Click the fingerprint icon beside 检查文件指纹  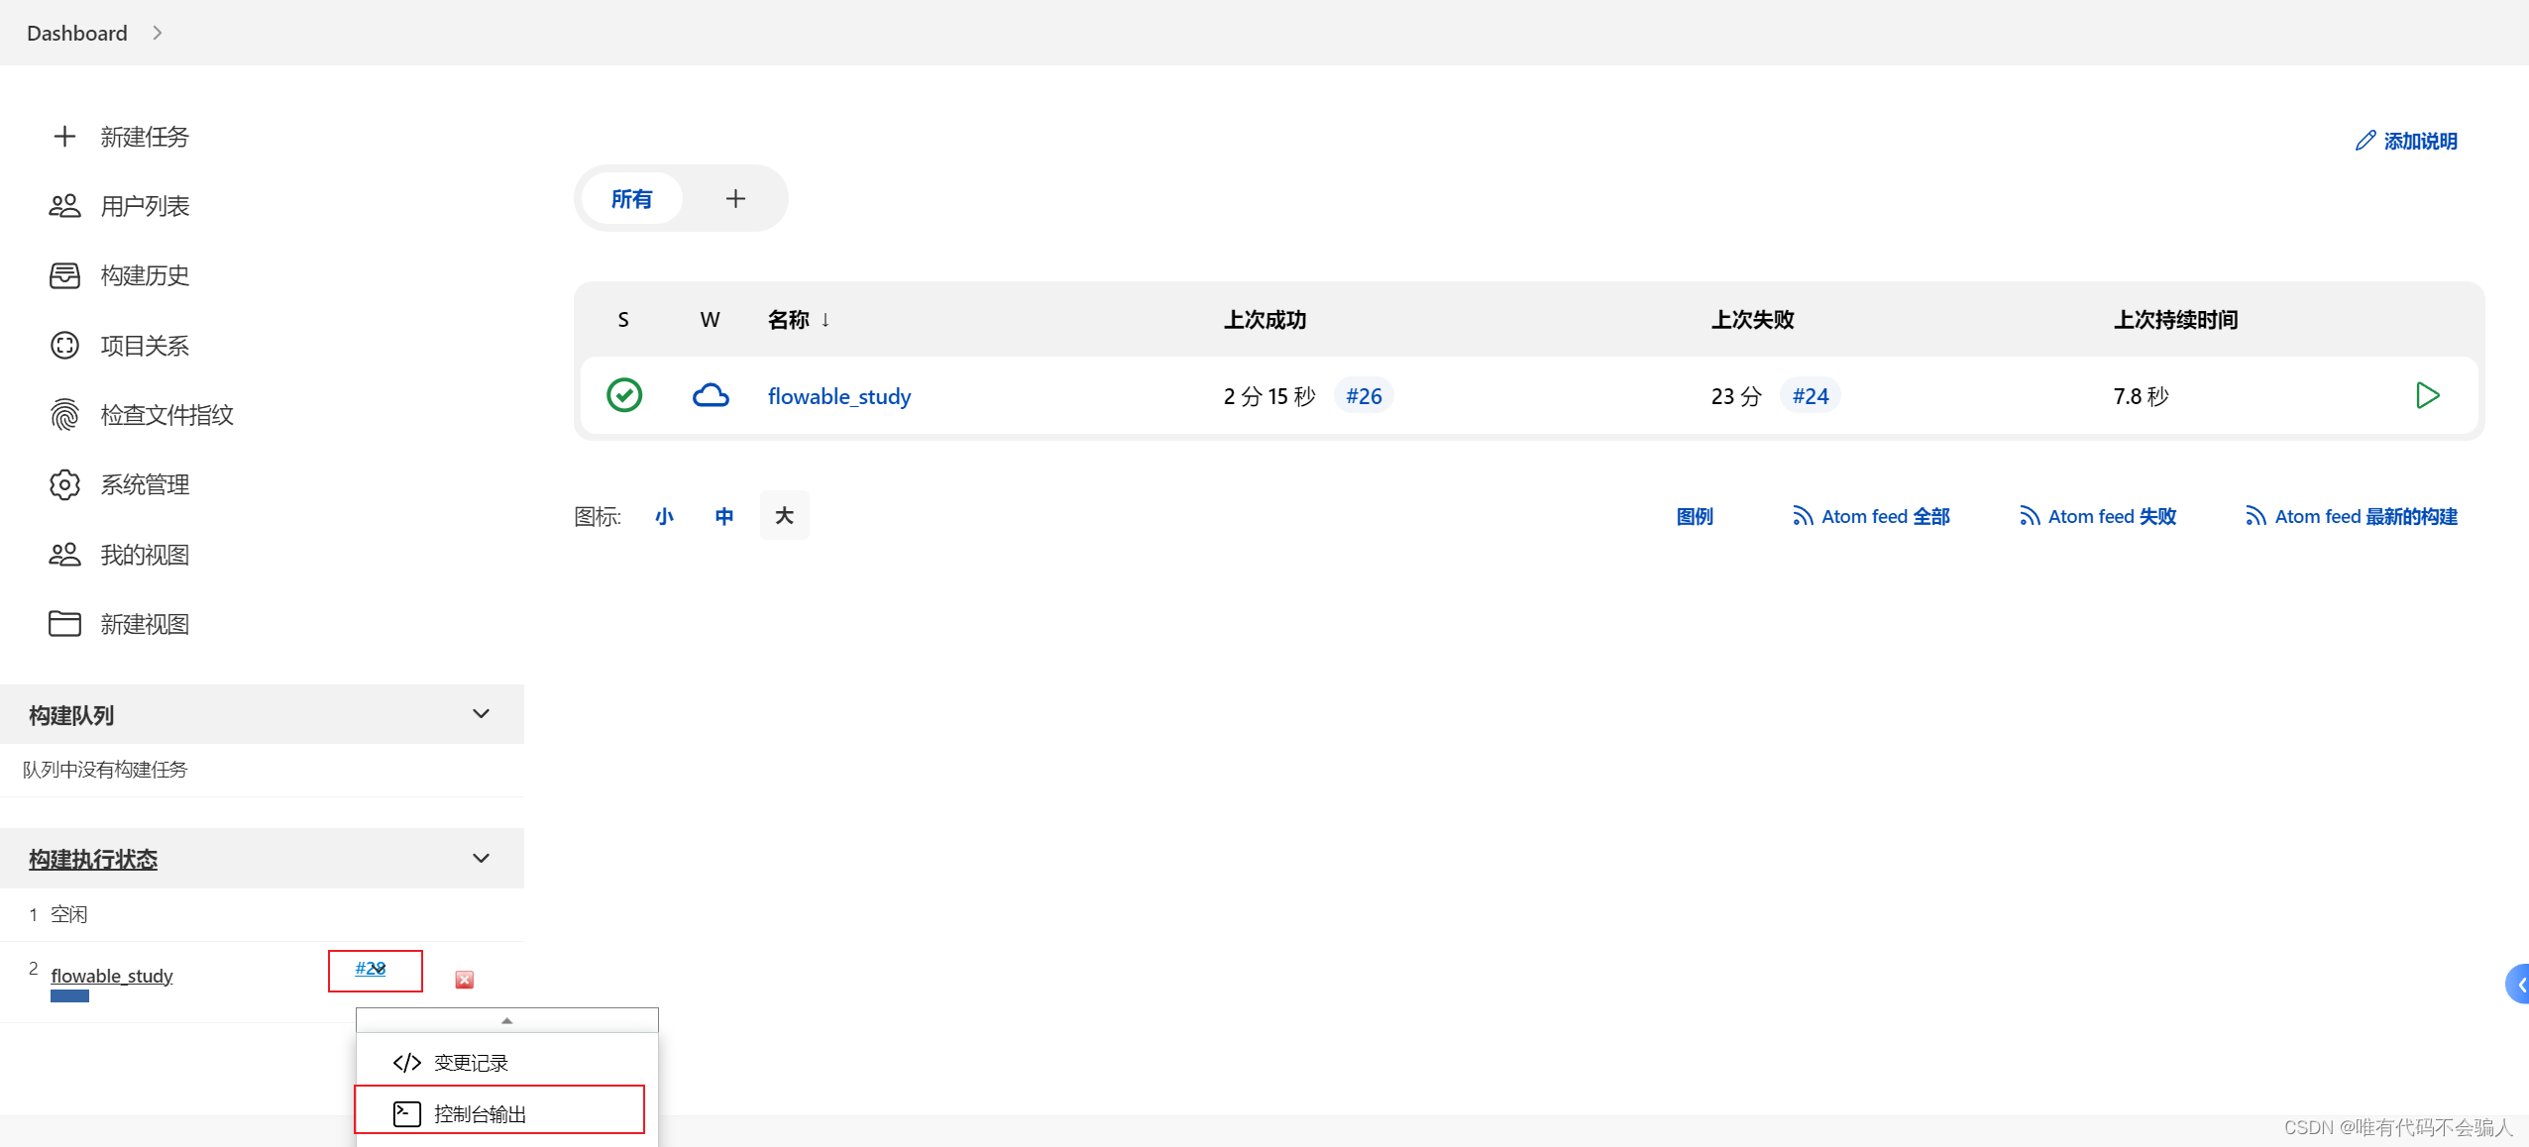[64, 415]
